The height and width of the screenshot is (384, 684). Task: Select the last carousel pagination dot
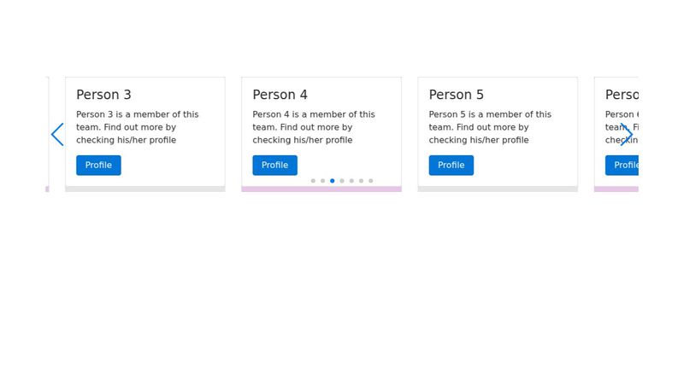tap(371, 181)
